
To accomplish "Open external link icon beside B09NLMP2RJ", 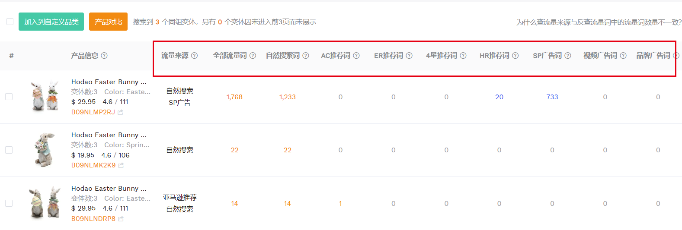I will [120, 112].
